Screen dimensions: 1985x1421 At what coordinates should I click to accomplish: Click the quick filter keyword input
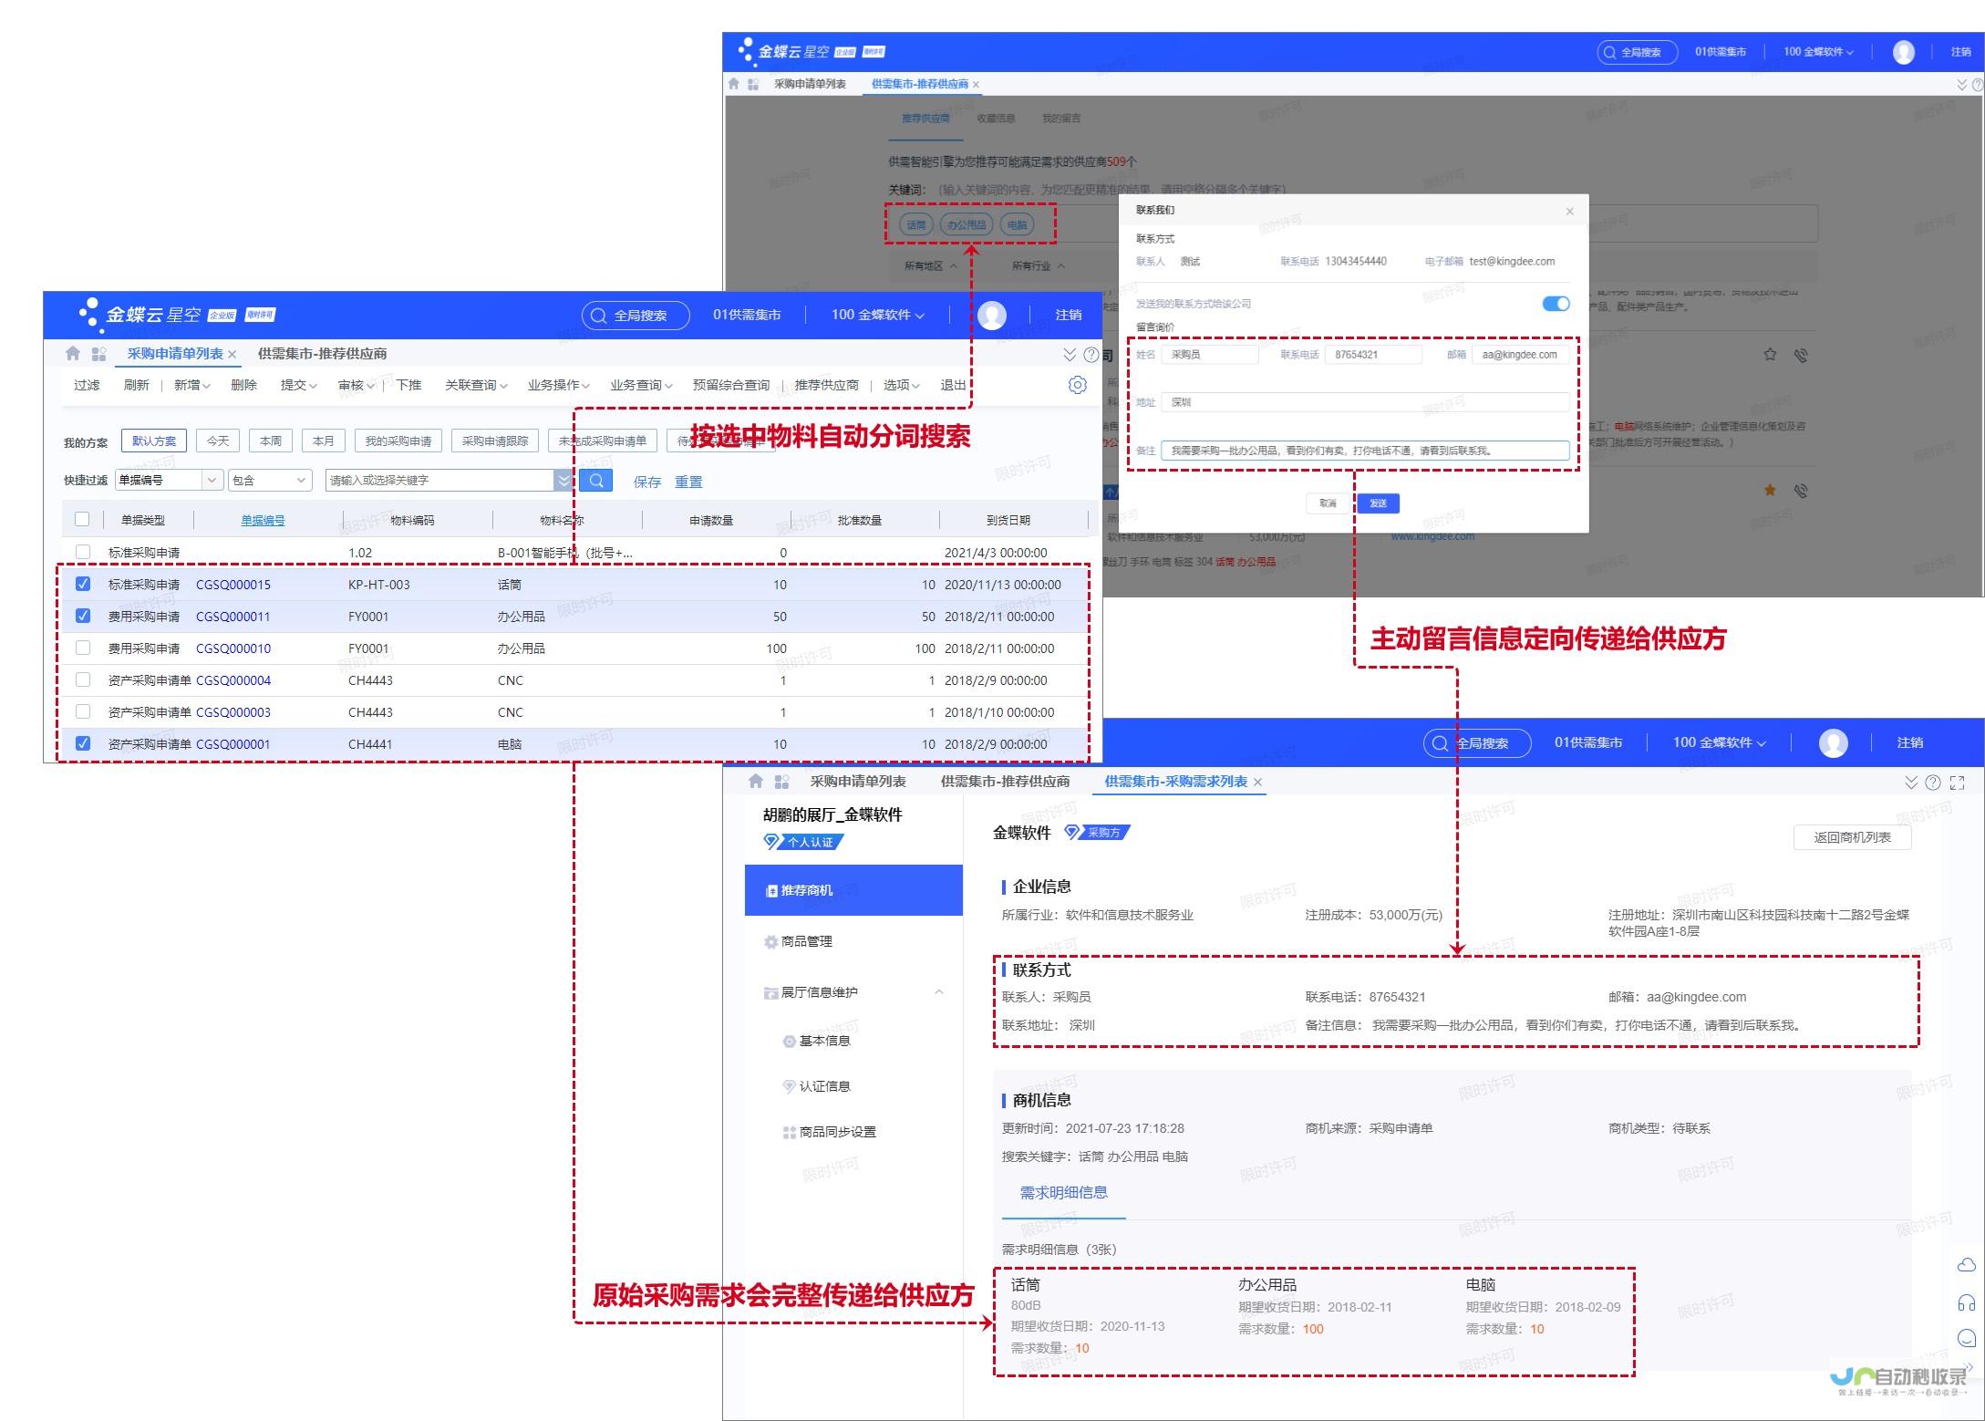(x=439, y=480)
